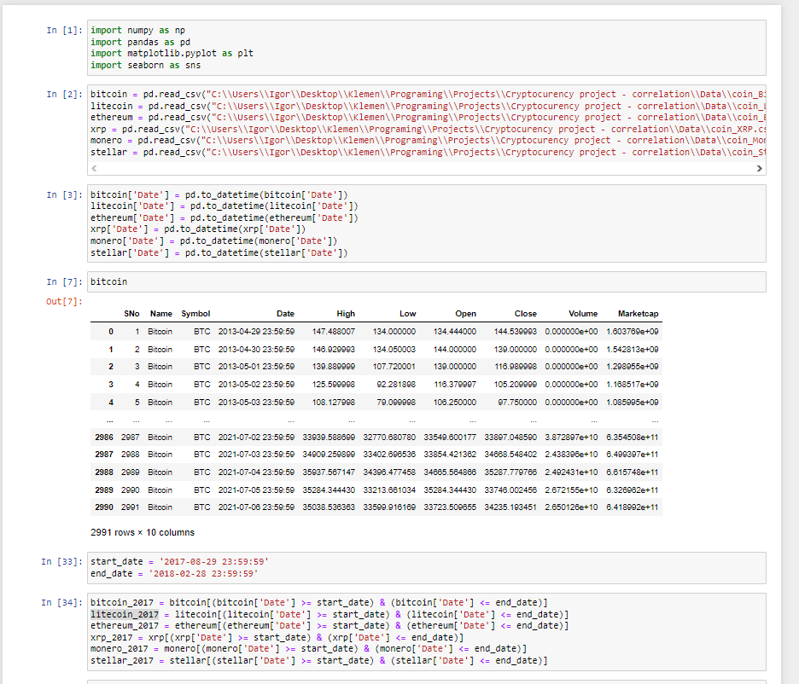Click the In [34] cell prompt

click(x=62, y=603)
